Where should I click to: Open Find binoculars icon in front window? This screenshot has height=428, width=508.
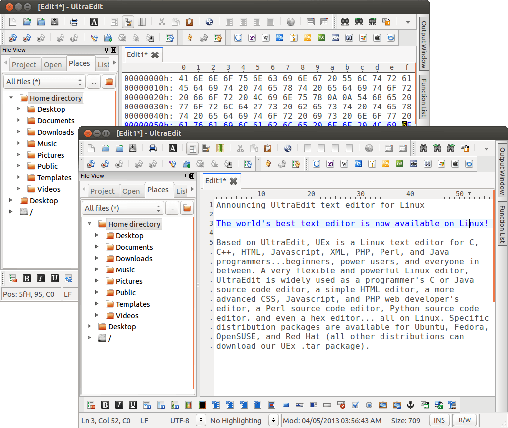(423, 148)
